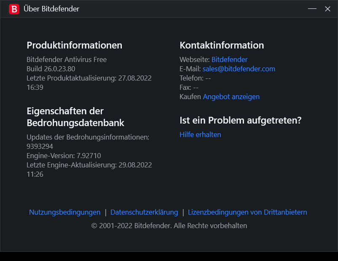Minimize the Über Bitdefender window
Image resolution: width=338 pixels, height=261 pixels.
[312, 9]
